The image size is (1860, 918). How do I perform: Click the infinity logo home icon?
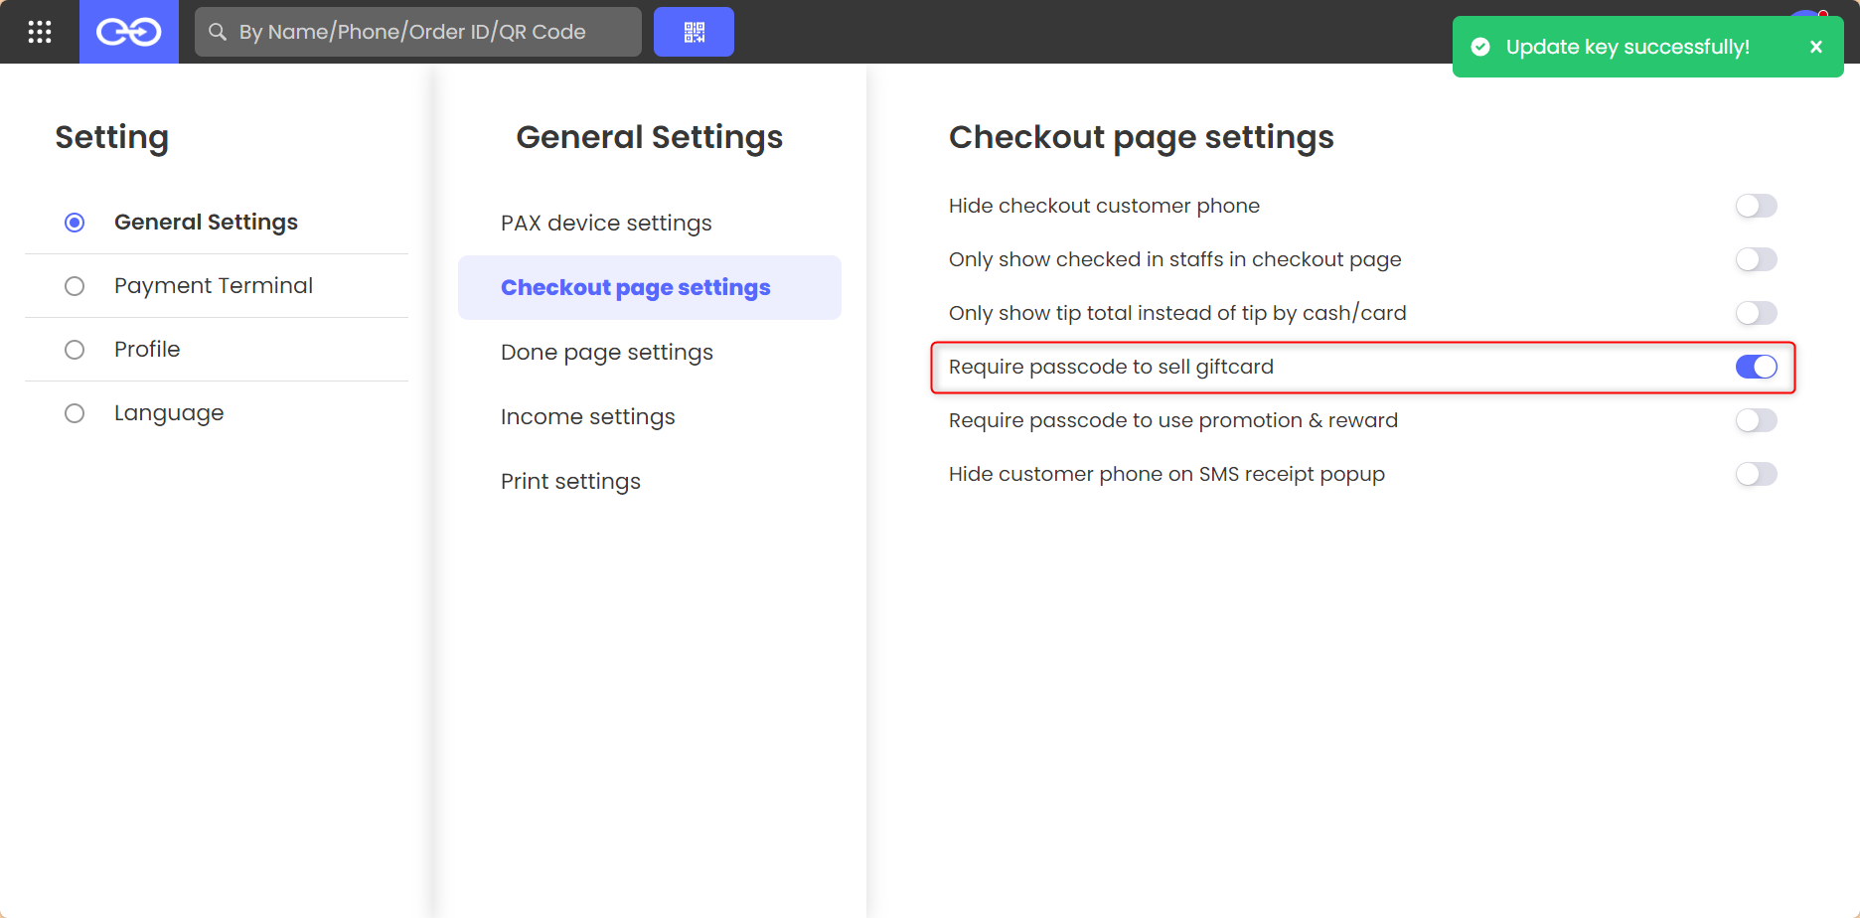click(x=129, y=32)
